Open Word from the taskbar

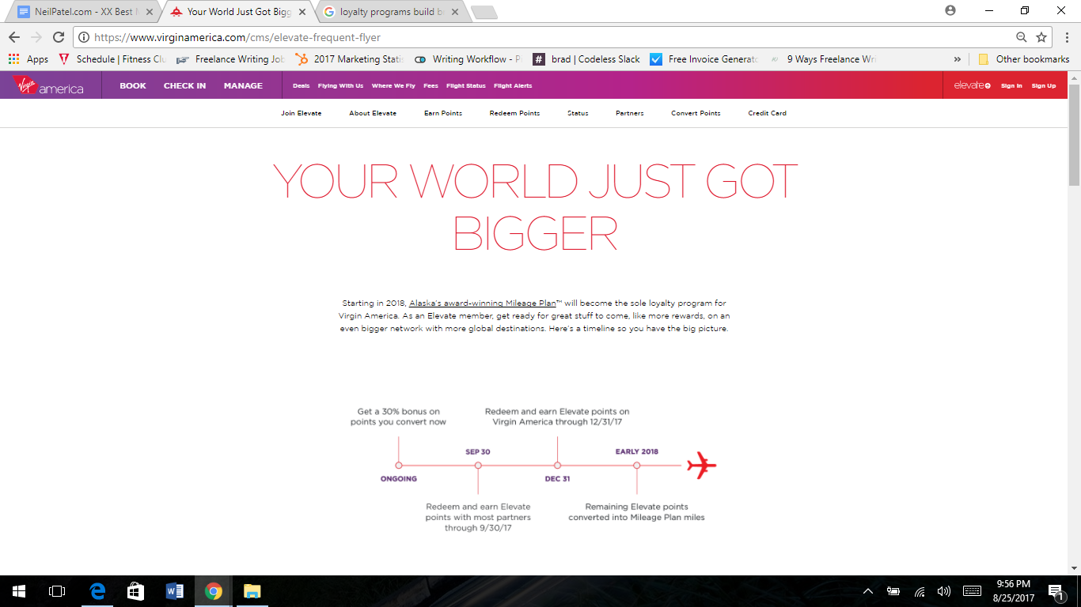[x=175, y=591]
